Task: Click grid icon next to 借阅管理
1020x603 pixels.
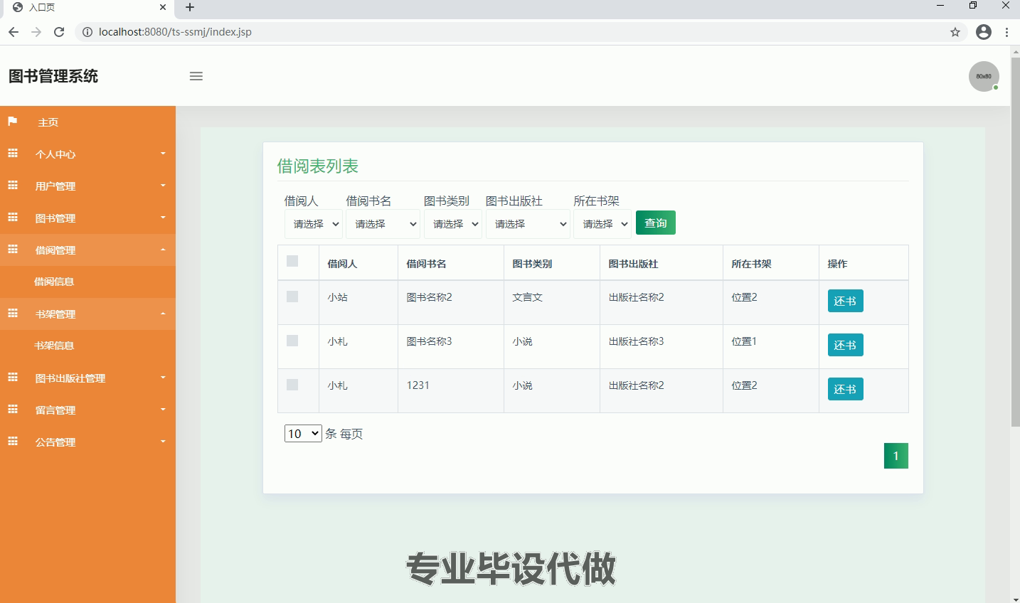Action: [x=13, y=250]
